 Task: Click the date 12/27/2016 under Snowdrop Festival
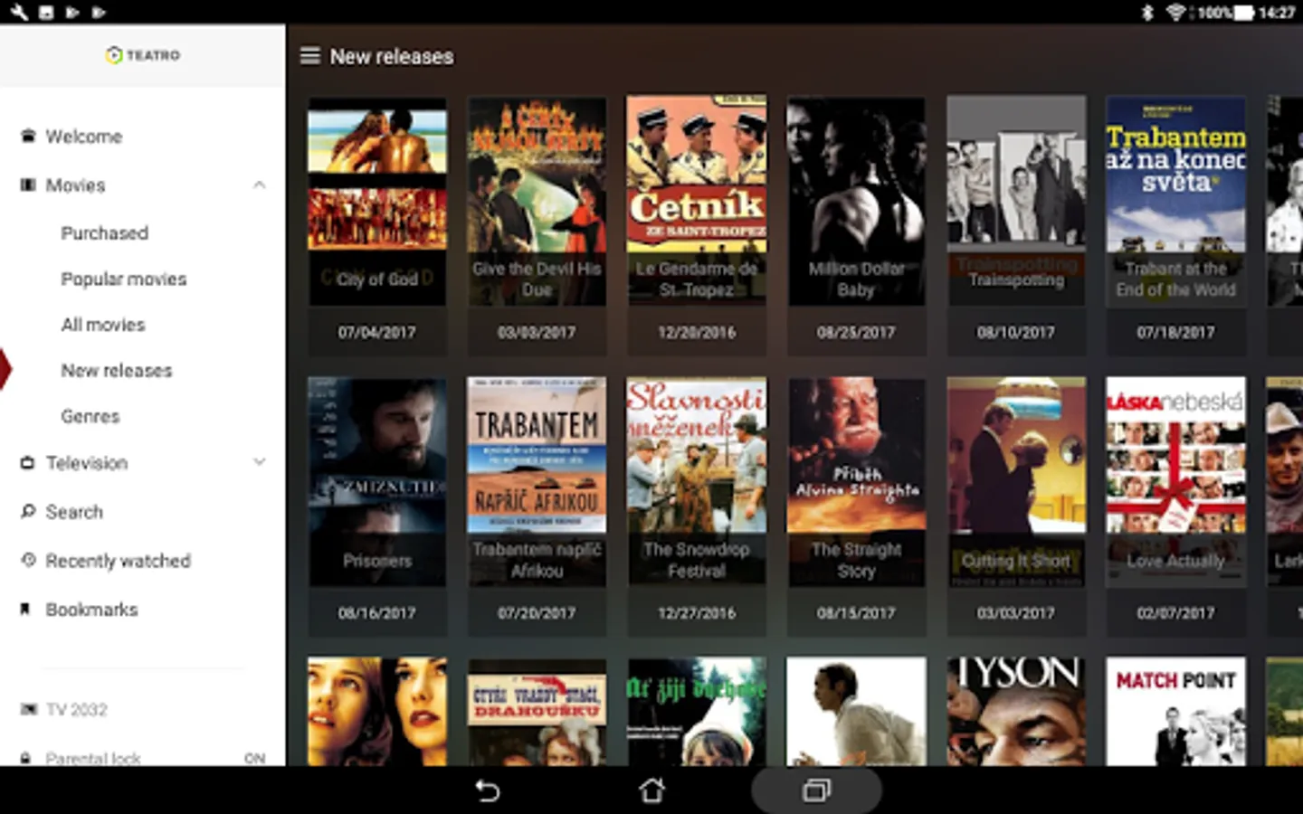pyautogui.click(x=697, y=612)
